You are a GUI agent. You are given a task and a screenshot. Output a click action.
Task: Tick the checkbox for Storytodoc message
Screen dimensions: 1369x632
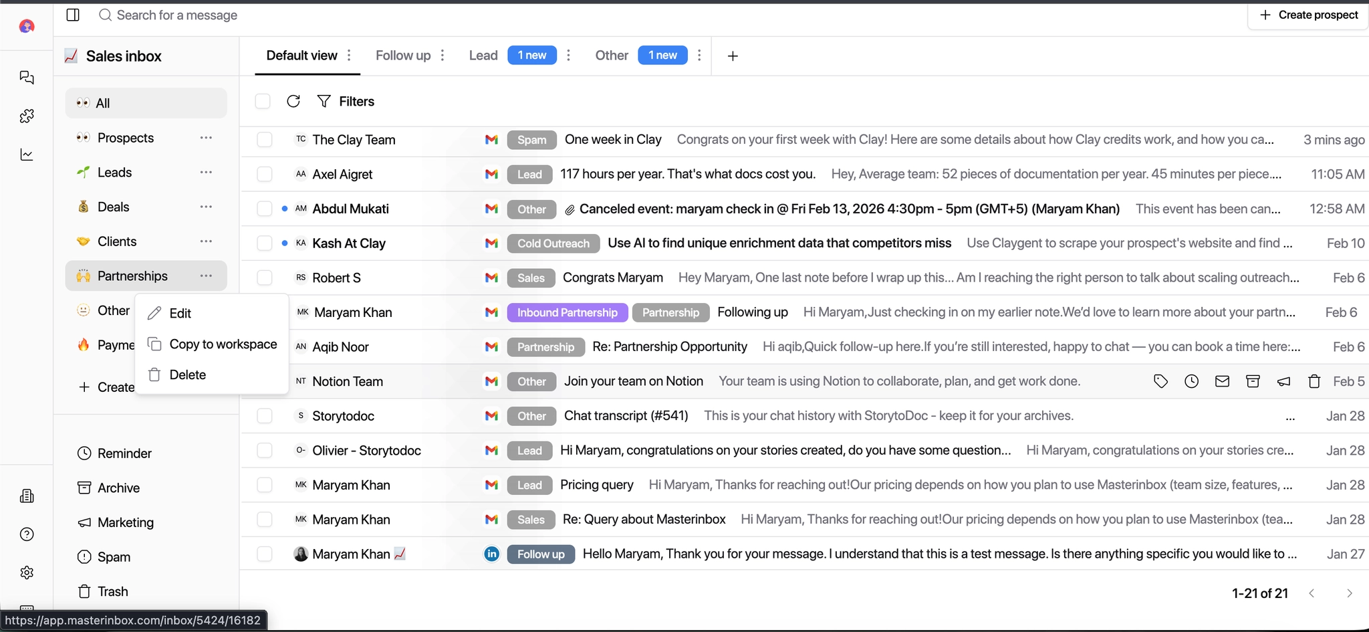click(x=265, y=416)
